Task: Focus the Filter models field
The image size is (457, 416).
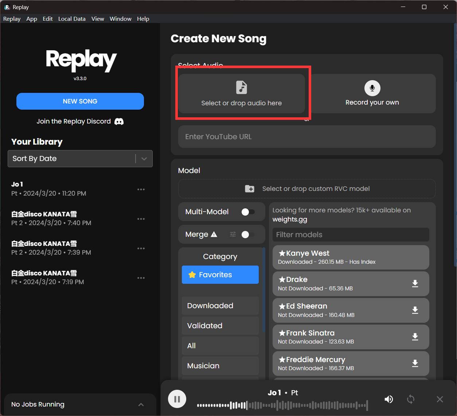Action: point(351,235)
